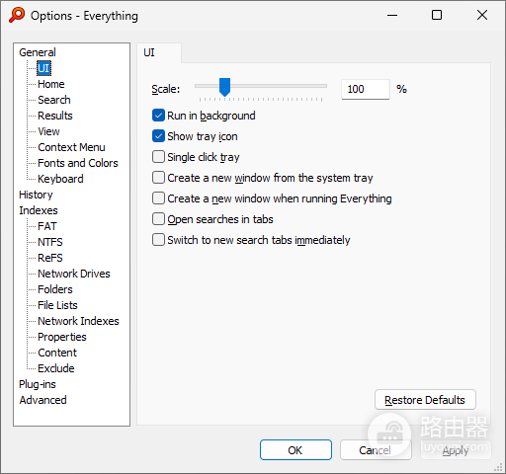Open the Advanced category
Viewport: 506px width, 474px height.
point(42,400)
